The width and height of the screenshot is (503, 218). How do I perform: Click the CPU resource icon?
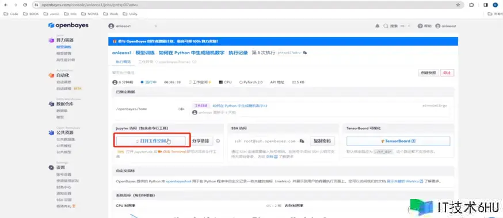click(220, 82)
